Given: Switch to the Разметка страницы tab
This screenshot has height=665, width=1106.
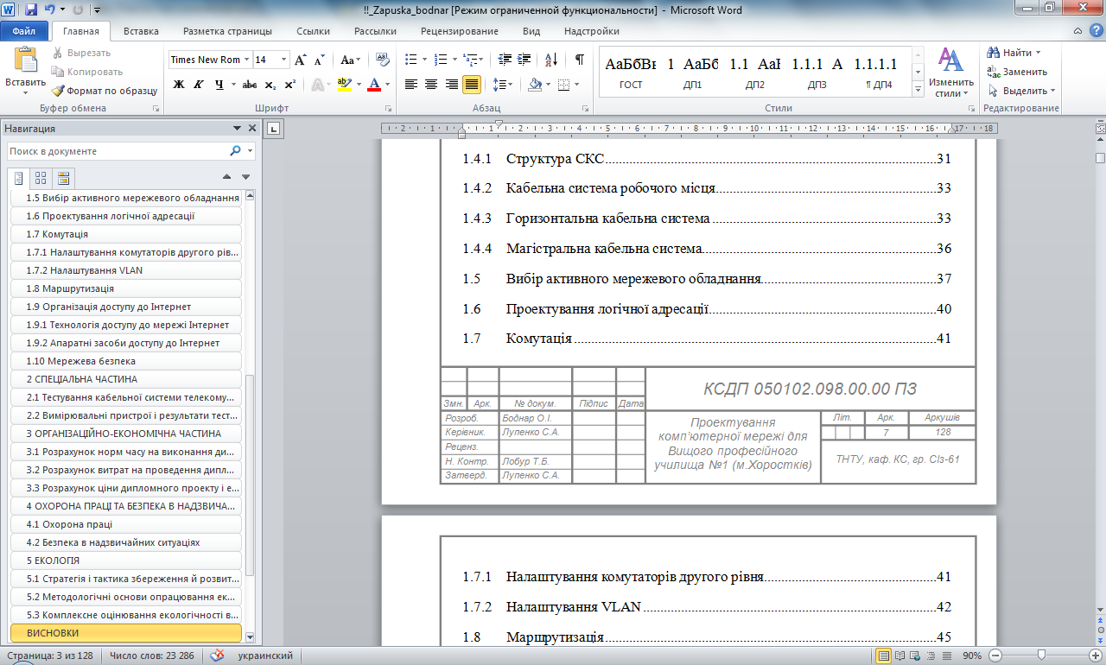Looking at the screenshot, I should click(x=227, y=31).
